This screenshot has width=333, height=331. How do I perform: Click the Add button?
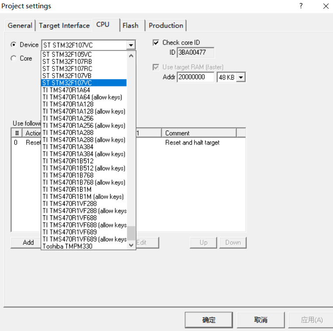(x=26, y=242)
